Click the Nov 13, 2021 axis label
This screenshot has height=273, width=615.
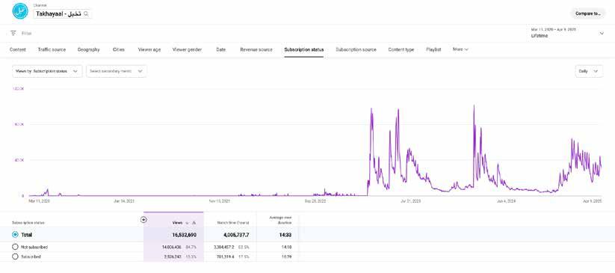220,201
